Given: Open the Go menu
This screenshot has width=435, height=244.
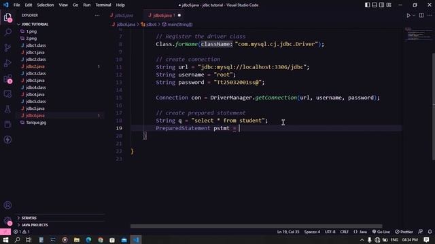Looking at the screenshot, I should click(75, 5).
